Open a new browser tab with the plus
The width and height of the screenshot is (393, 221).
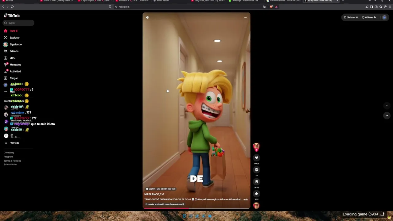pyautogui.click(x=343, y=1)
